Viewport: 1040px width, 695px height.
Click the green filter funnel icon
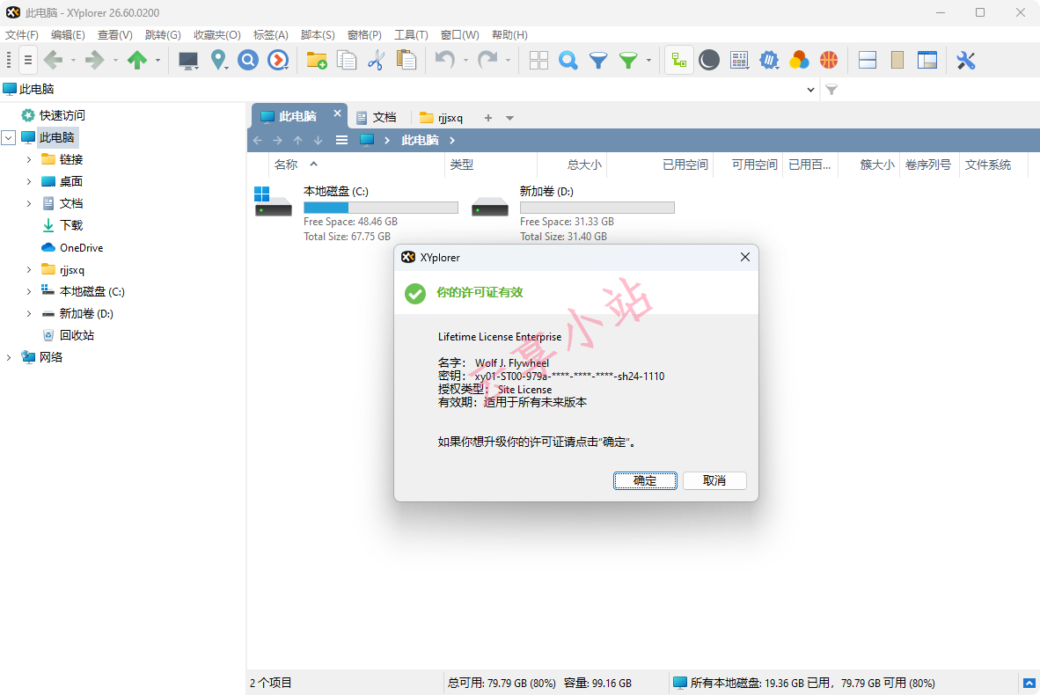click(x=628, y=61)
